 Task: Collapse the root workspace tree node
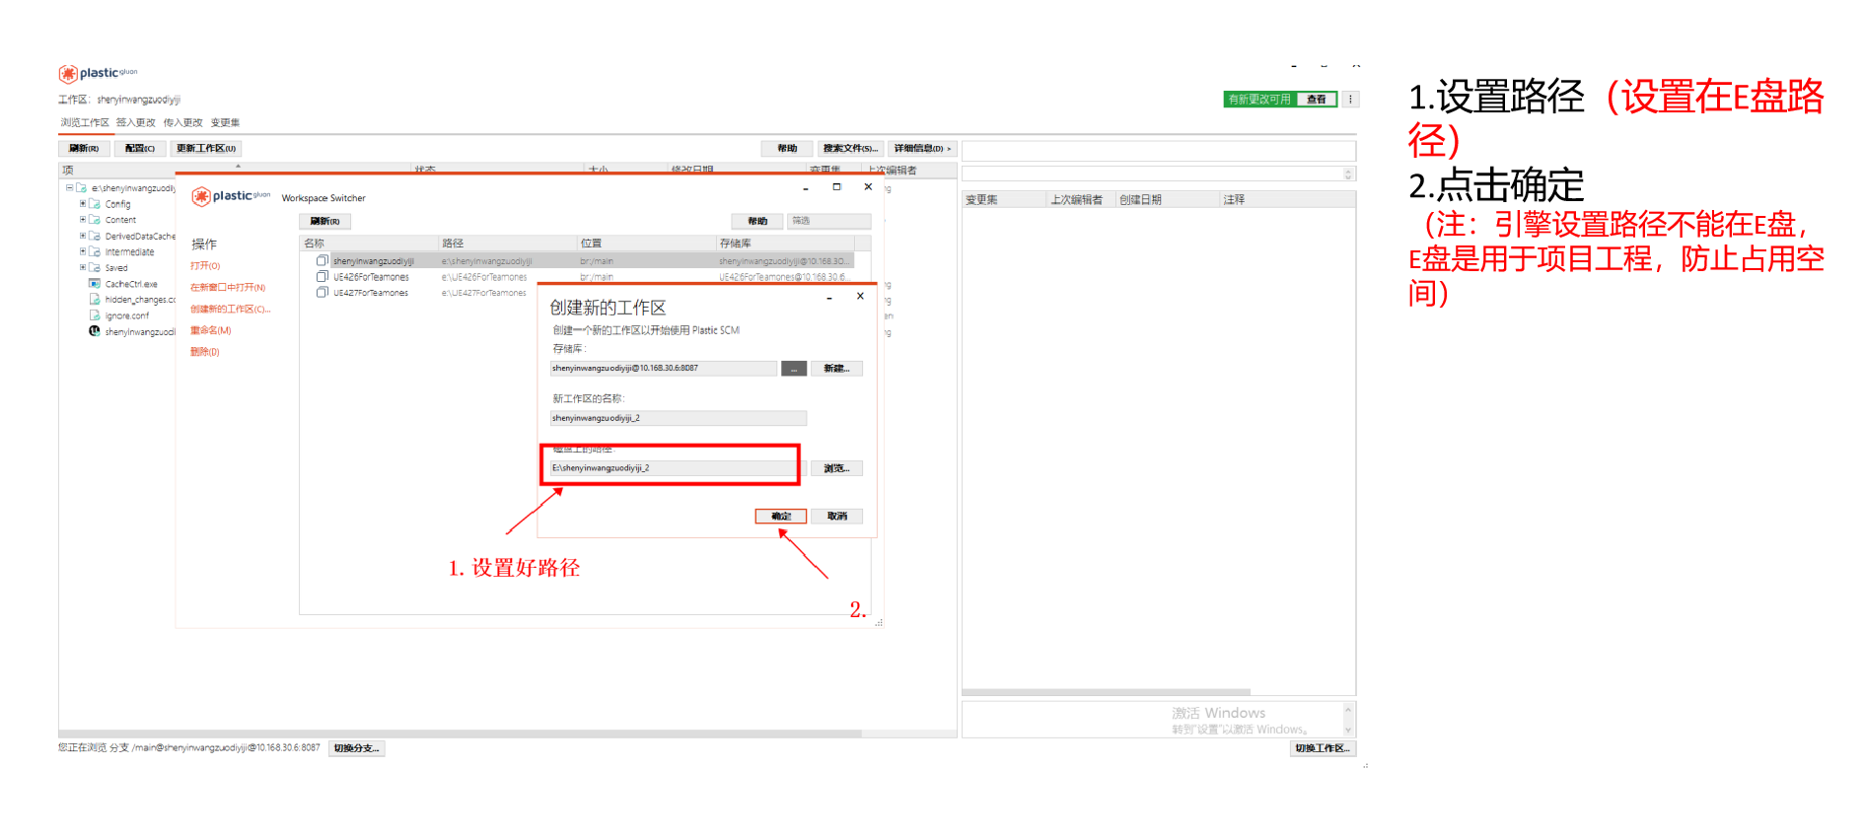(69, 187)
